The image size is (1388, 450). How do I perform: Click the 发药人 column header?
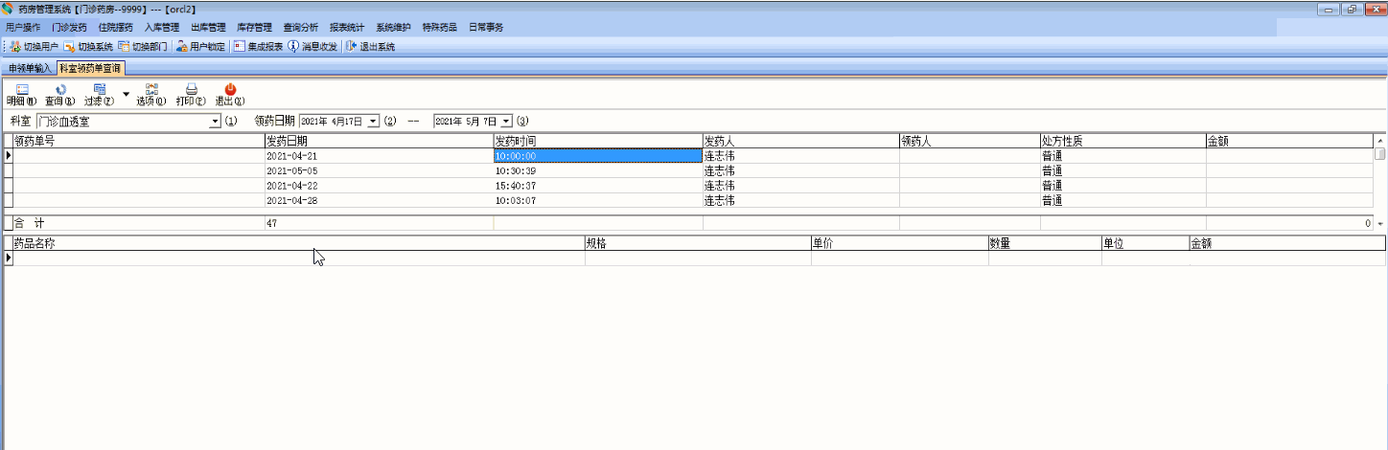(x=800, y=141)
